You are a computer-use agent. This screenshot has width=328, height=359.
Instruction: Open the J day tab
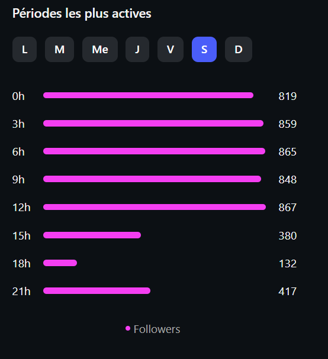tap(137, 49)
